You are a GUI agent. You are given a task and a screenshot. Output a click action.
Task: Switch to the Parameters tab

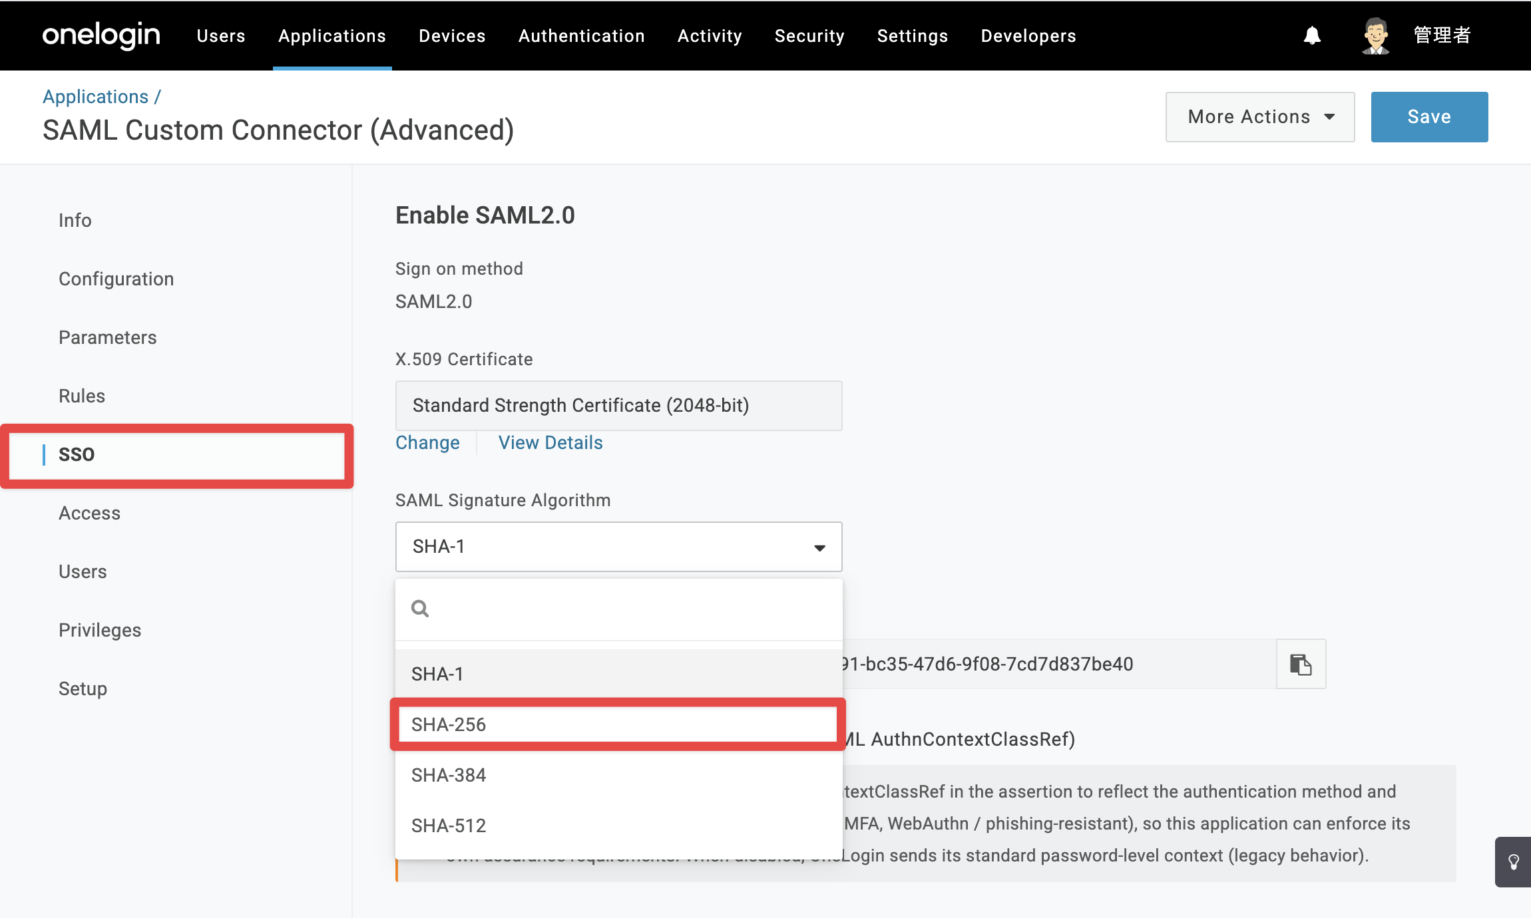[x=108, y=337]
